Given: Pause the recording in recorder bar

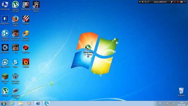Looking at the screenshot, I should click(175, 2).
